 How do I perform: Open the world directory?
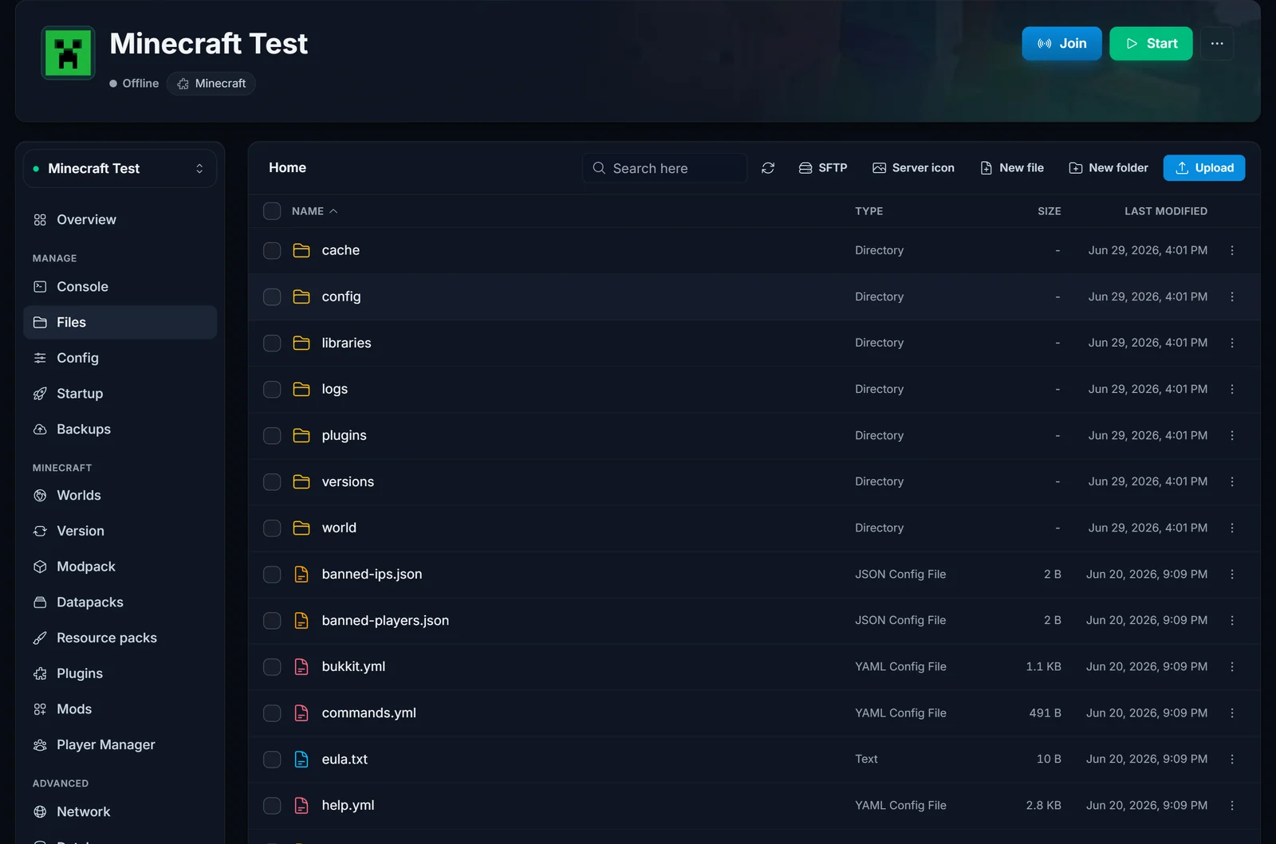[339, 528]
